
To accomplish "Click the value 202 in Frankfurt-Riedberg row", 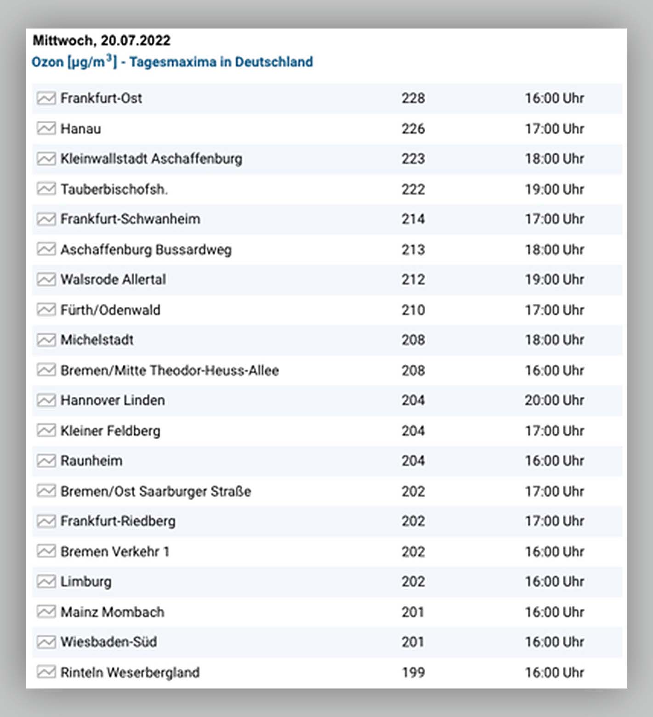I will pos(413,521).
